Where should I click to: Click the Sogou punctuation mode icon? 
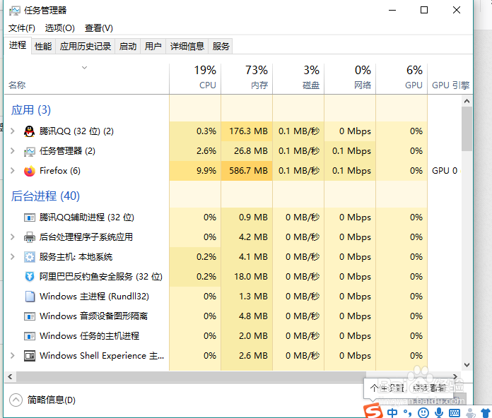click(408, 413)
